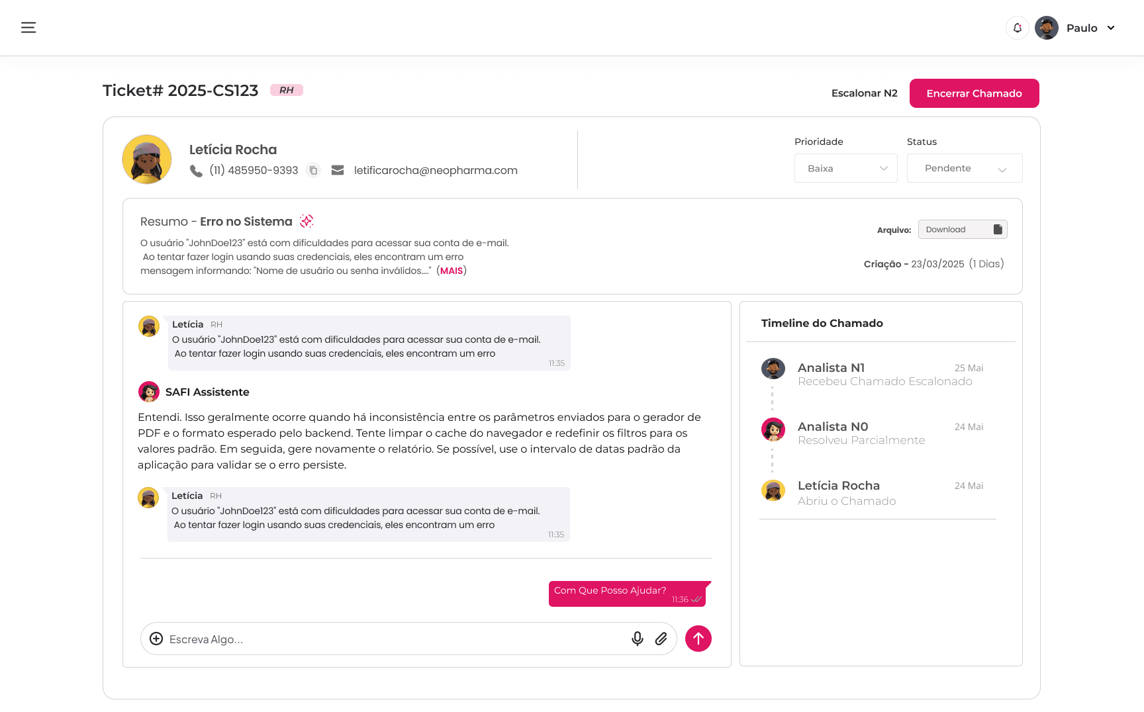Viewport: 1144px width, 712px height.
Task: Click the AI summary sparkle icon
Action: click(307, 221)
